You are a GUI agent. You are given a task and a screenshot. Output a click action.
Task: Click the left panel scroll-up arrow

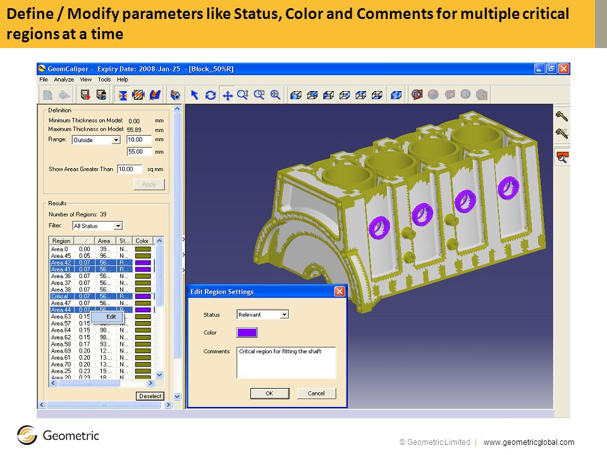click(x=177, y=109)
